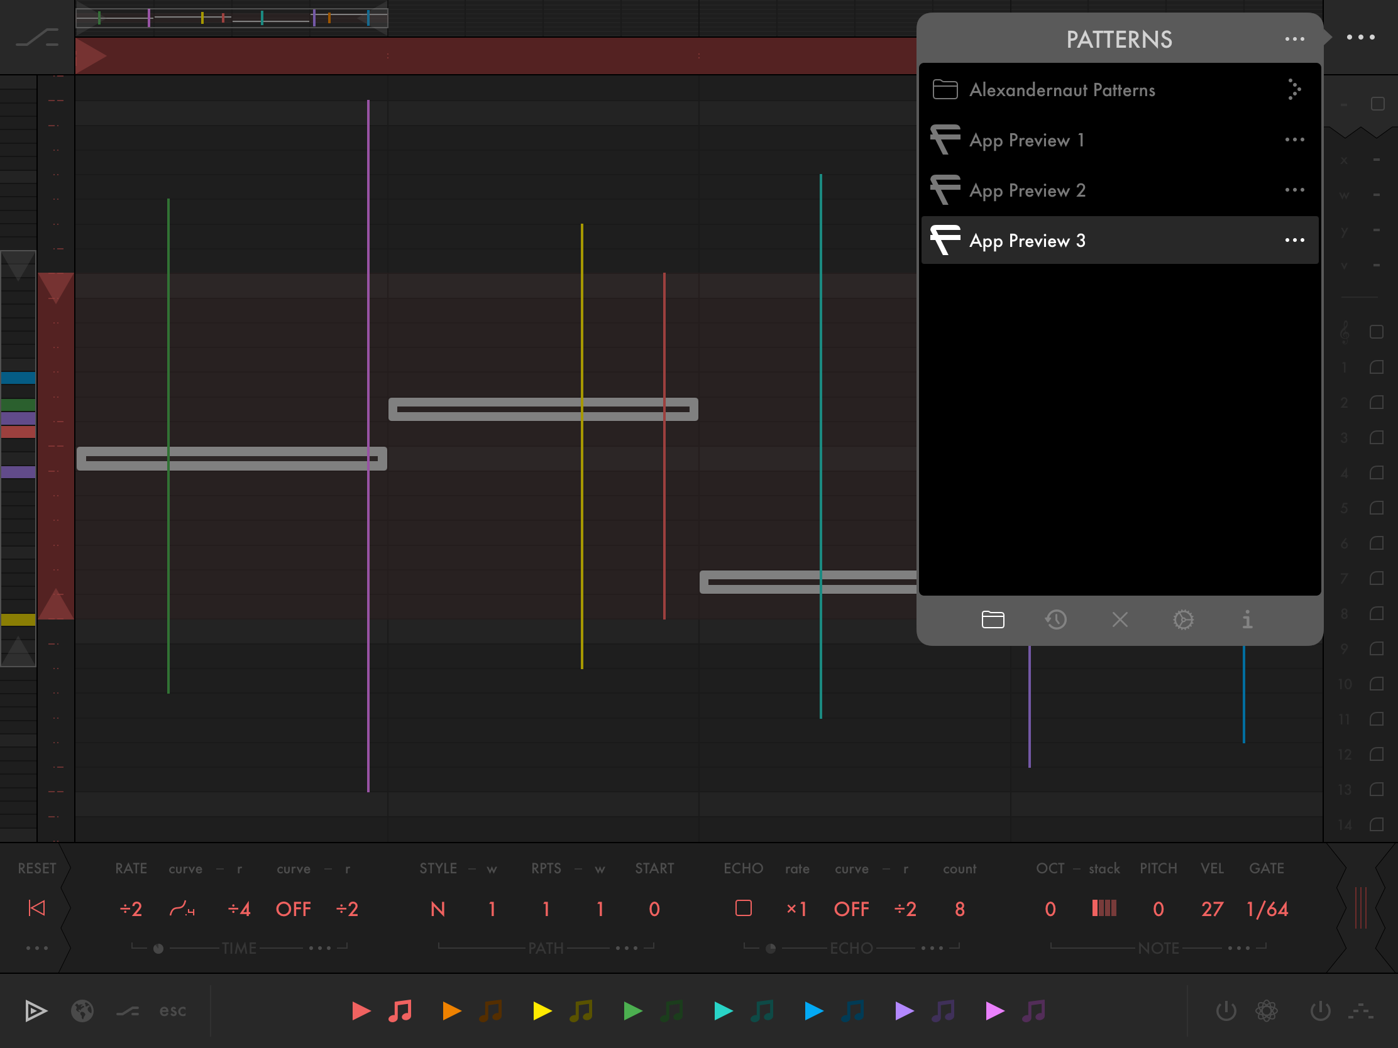Image resolution: width=1398 pixels, height=1048 pixels.
Task: Click the gear settings icon in Patterns panel
Action: [x=1183, y=620]
